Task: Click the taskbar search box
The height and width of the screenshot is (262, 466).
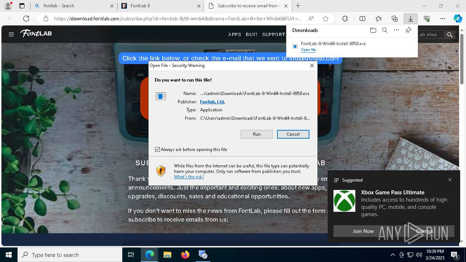Action: (70, 255)
